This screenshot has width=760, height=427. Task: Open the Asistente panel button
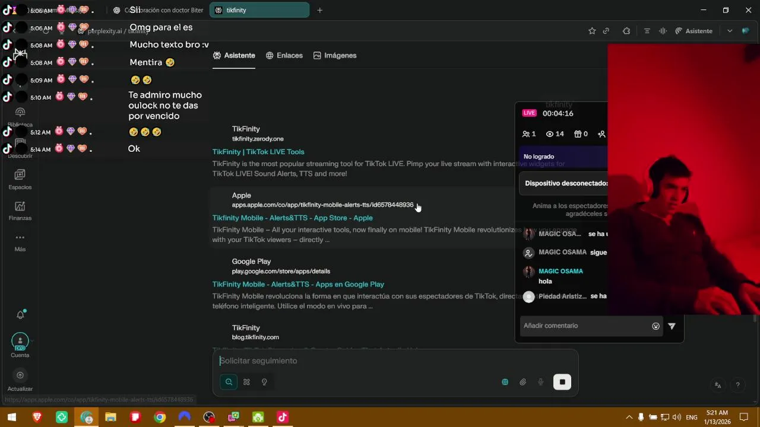tap(693, 31)
